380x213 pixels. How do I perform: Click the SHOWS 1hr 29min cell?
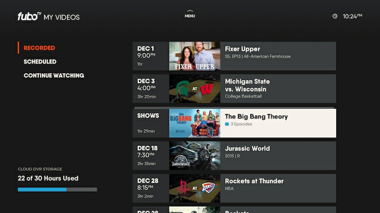[151, 123]
